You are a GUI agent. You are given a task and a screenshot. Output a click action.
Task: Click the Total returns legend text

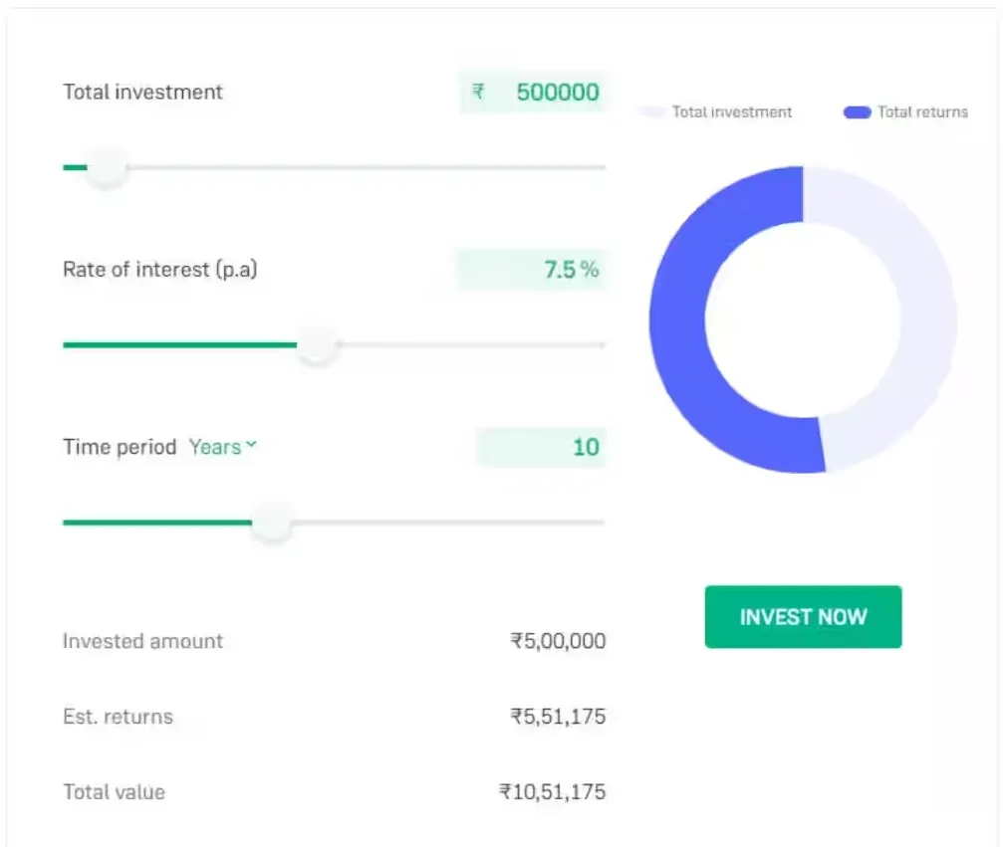coord(922,112)
